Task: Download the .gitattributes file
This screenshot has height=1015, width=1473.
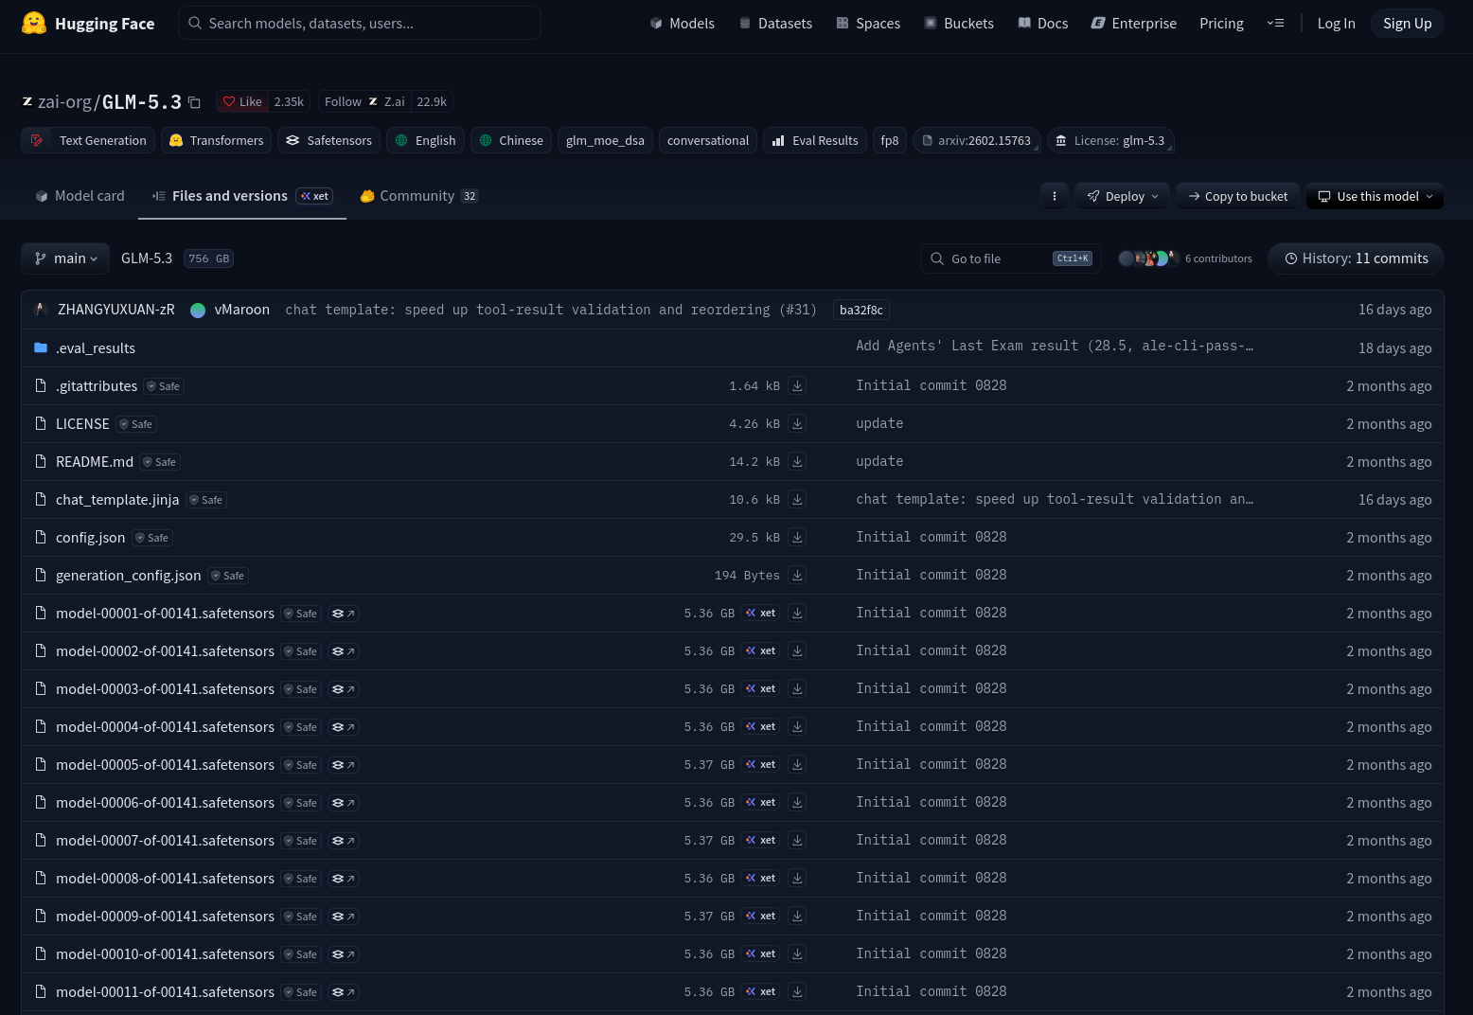Action: (798, 386)
